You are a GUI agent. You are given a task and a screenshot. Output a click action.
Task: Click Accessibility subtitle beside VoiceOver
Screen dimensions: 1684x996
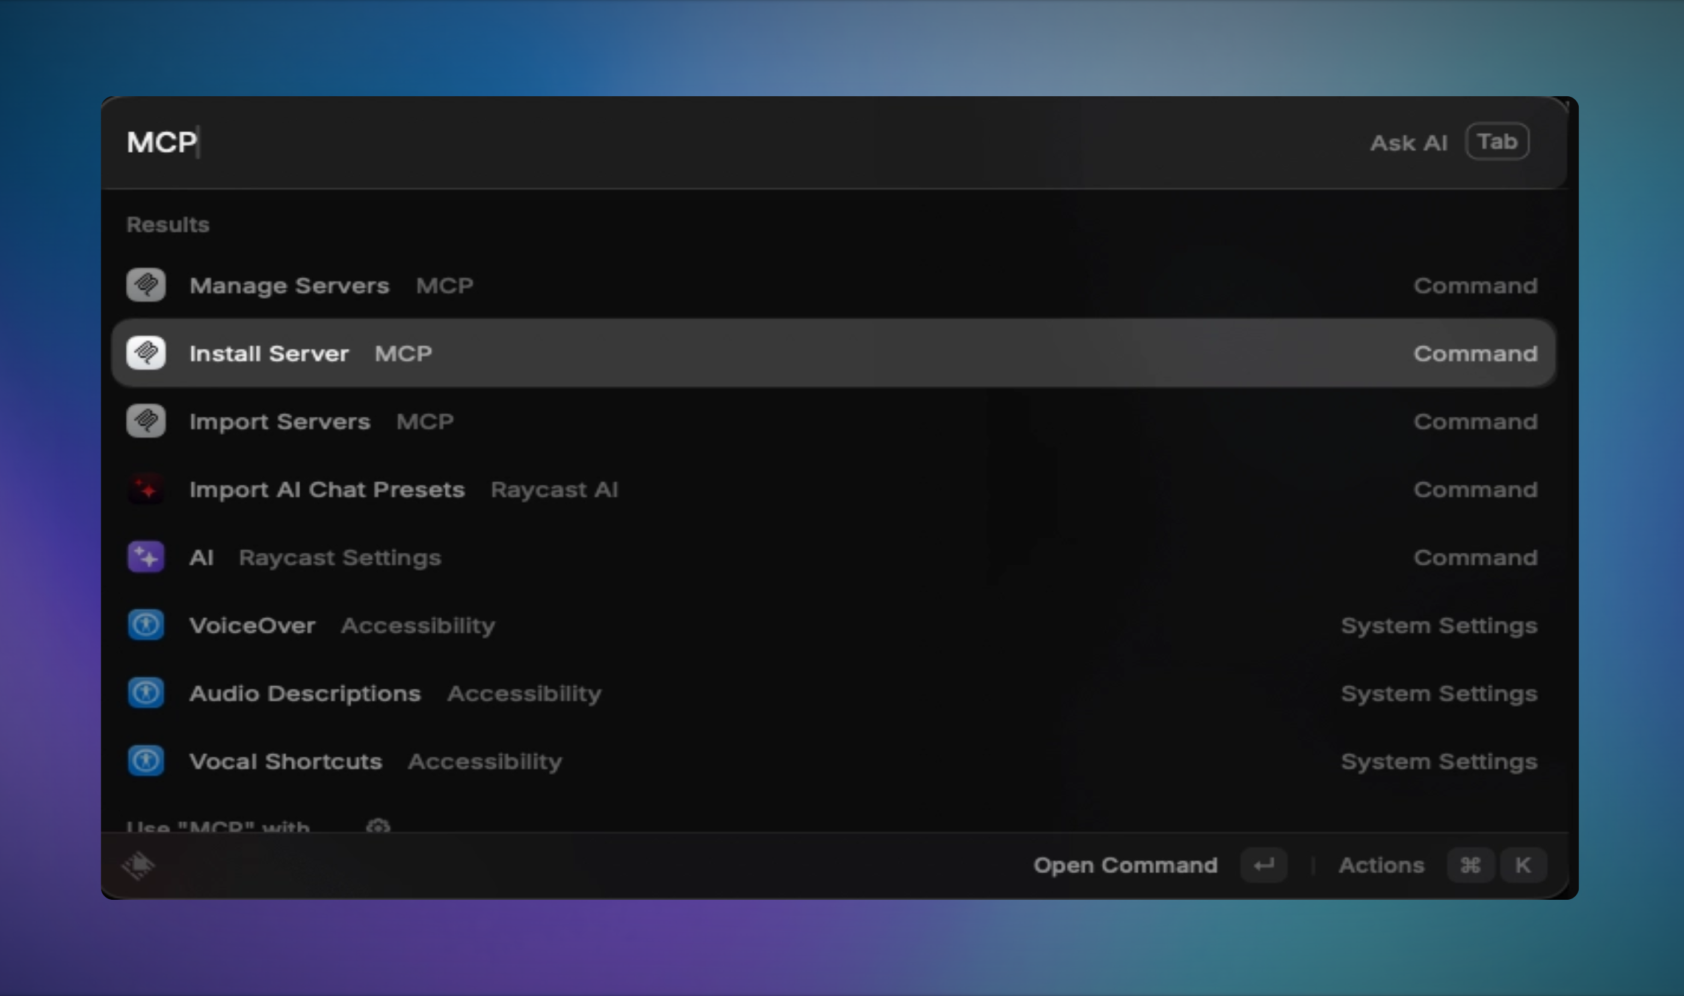point(418,626)
